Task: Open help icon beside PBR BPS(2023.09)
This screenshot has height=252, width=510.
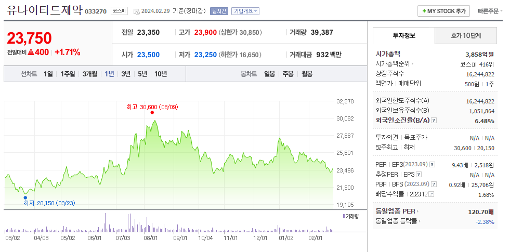Action: 434,184
